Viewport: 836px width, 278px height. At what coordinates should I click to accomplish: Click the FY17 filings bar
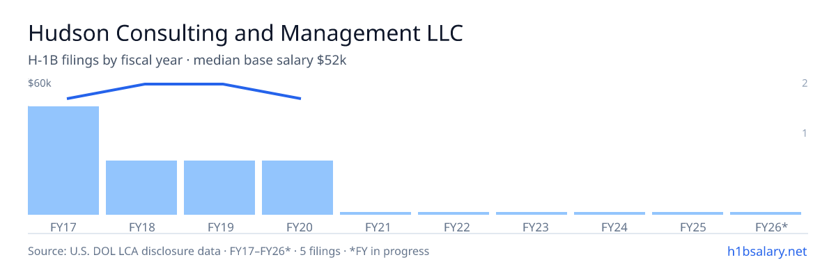point(63,161)
